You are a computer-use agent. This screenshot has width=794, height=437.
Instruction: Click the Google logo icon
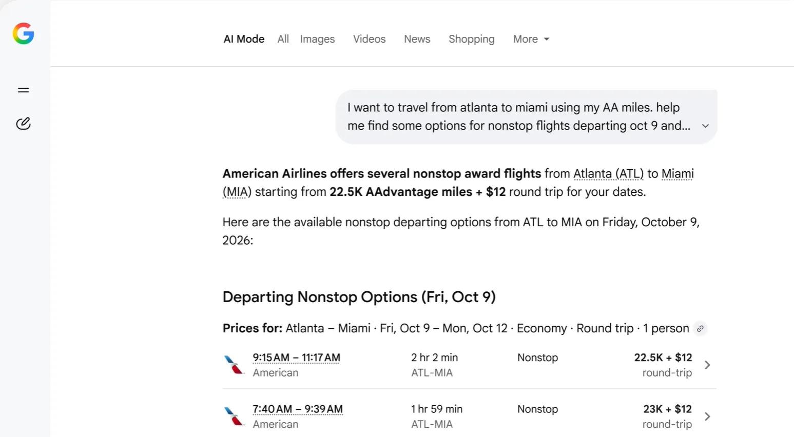[x=24, y=34]
